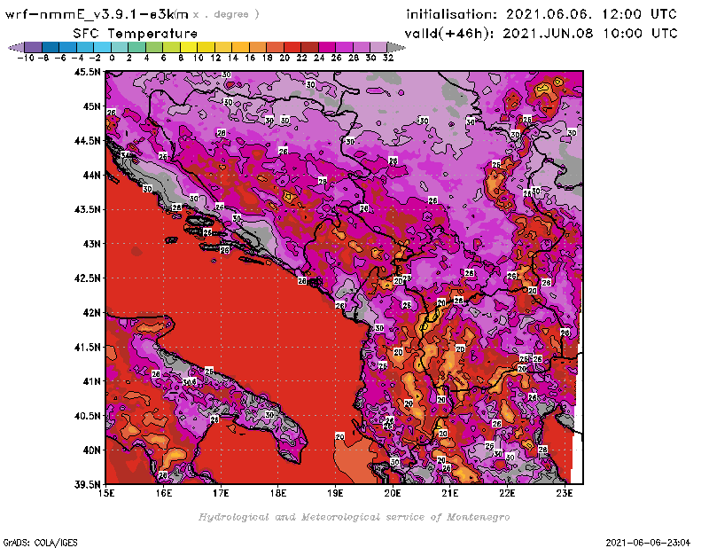709x548 pixels.
Task: Click the 42.5N latitude axis label
Action: point(87,278)
